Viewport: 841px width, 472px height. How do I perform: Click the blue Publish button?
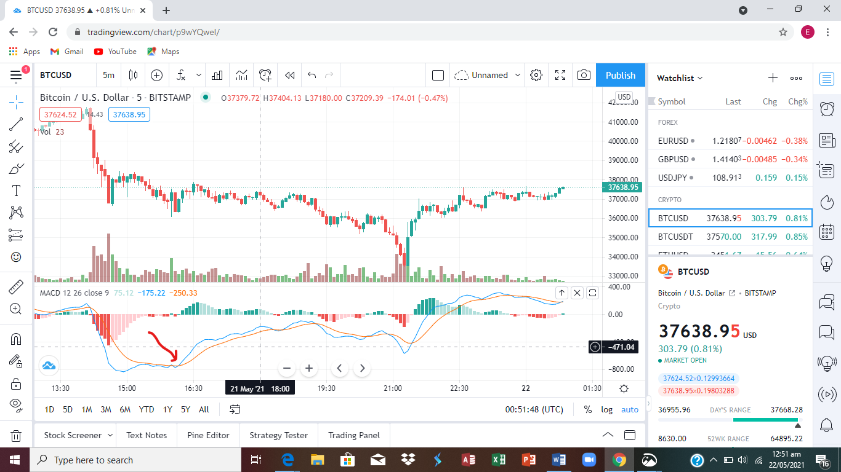621,75
